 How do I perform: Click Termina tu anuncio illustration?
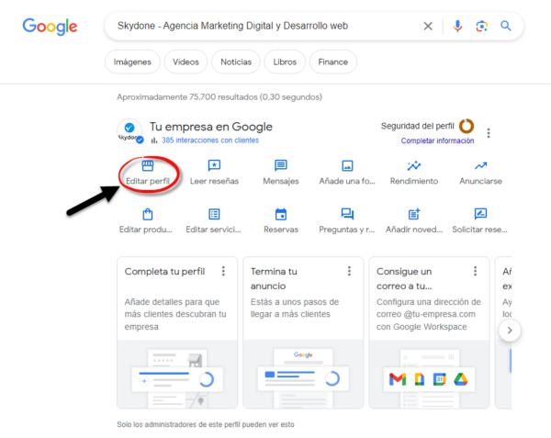(303, 375)
